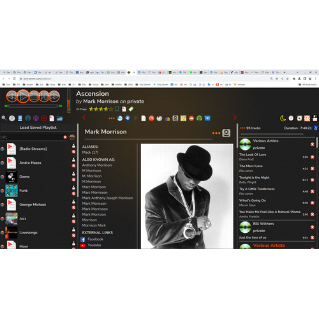Open the blue folder icon
This screenshot has height=319, width=319.
pos(60,118)
